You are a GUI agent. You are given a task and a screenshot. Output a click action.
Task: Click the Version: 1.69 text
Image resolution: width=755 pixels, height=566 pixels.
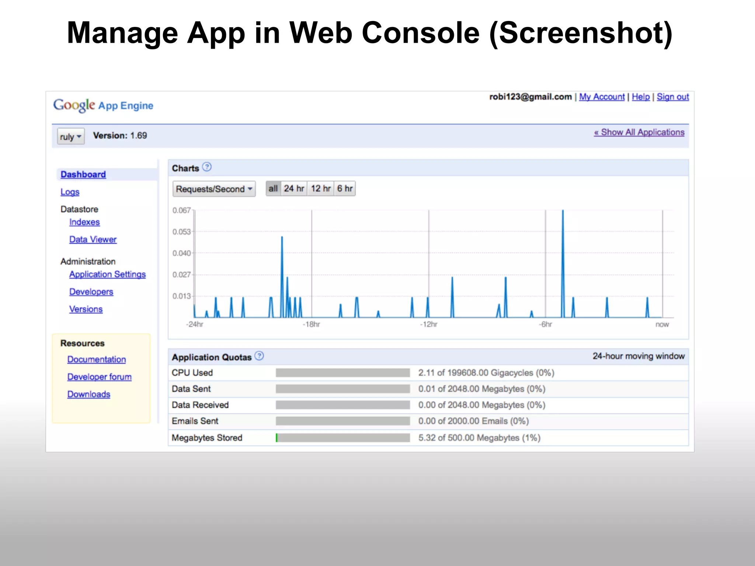(x=120, y=136)
